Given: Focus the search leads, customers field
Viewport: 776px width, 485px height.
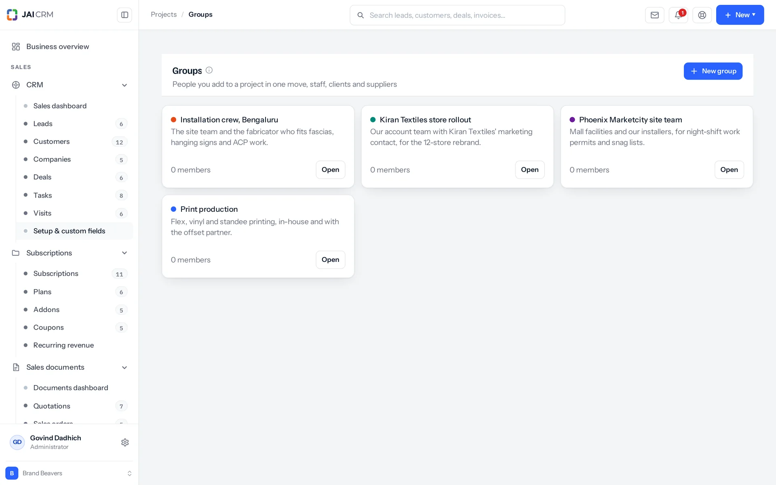Looking at the screenshot, I should (457, 15).
